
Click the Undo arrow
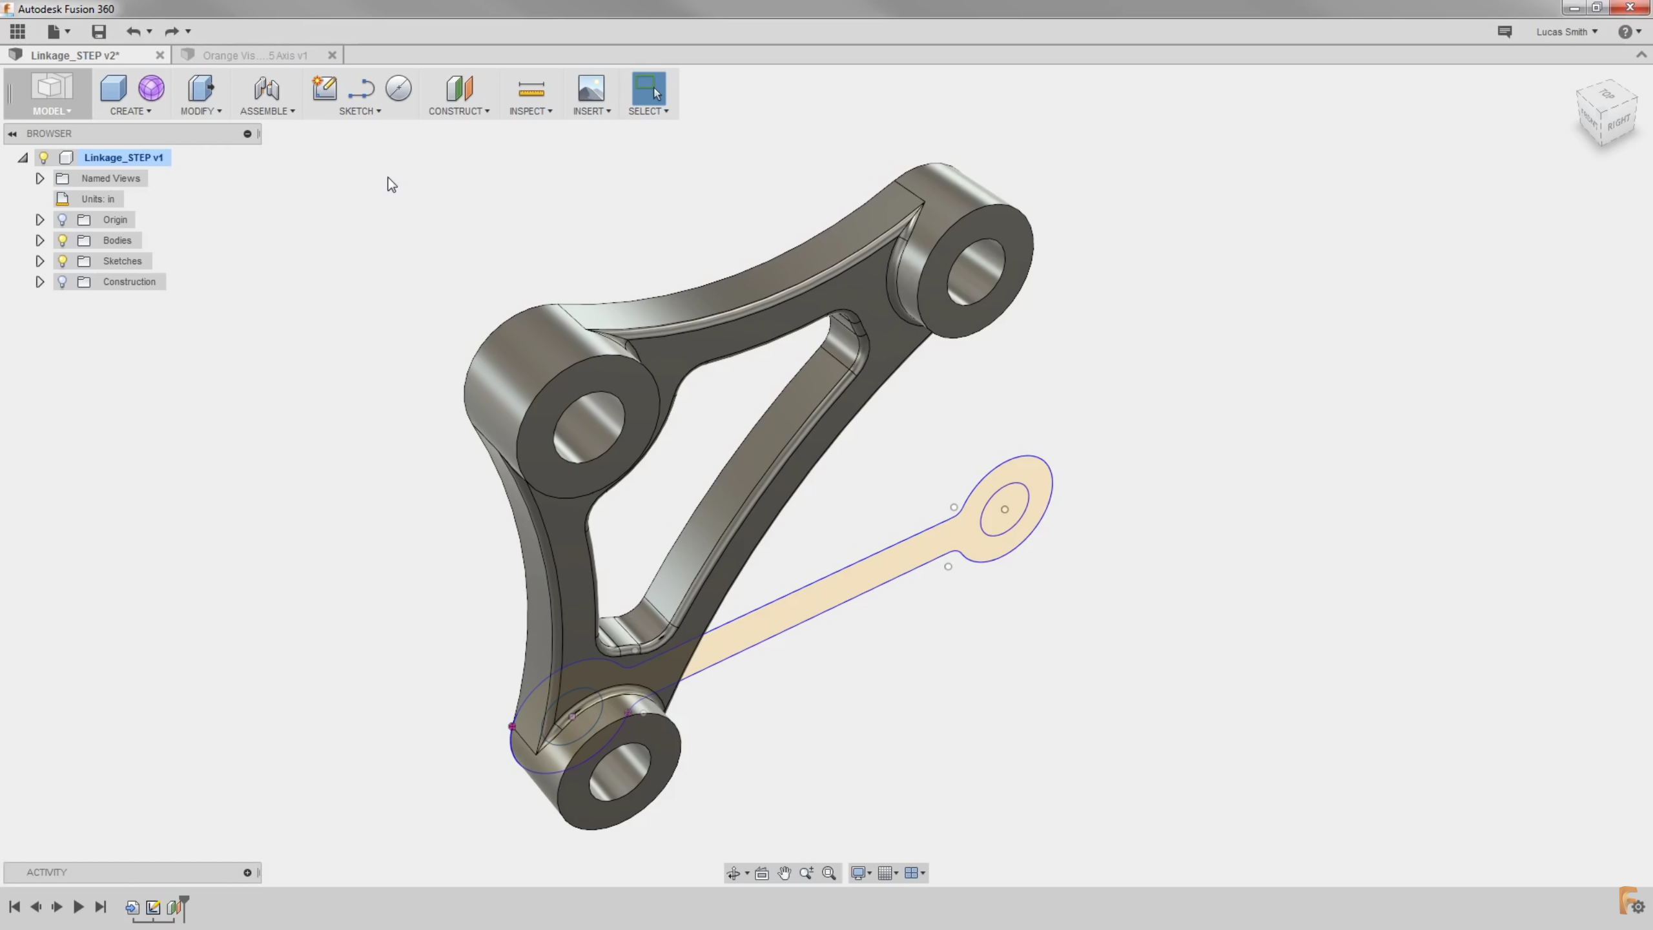(x=133, y=31)
